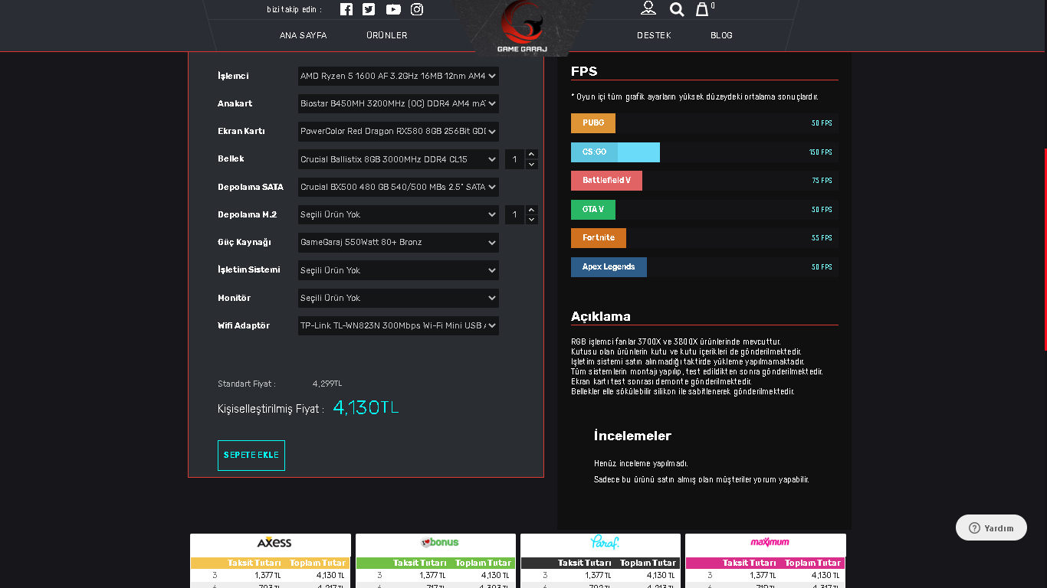
Task: Click the SEPETE EKLE button
Action: tap(251, 456)
